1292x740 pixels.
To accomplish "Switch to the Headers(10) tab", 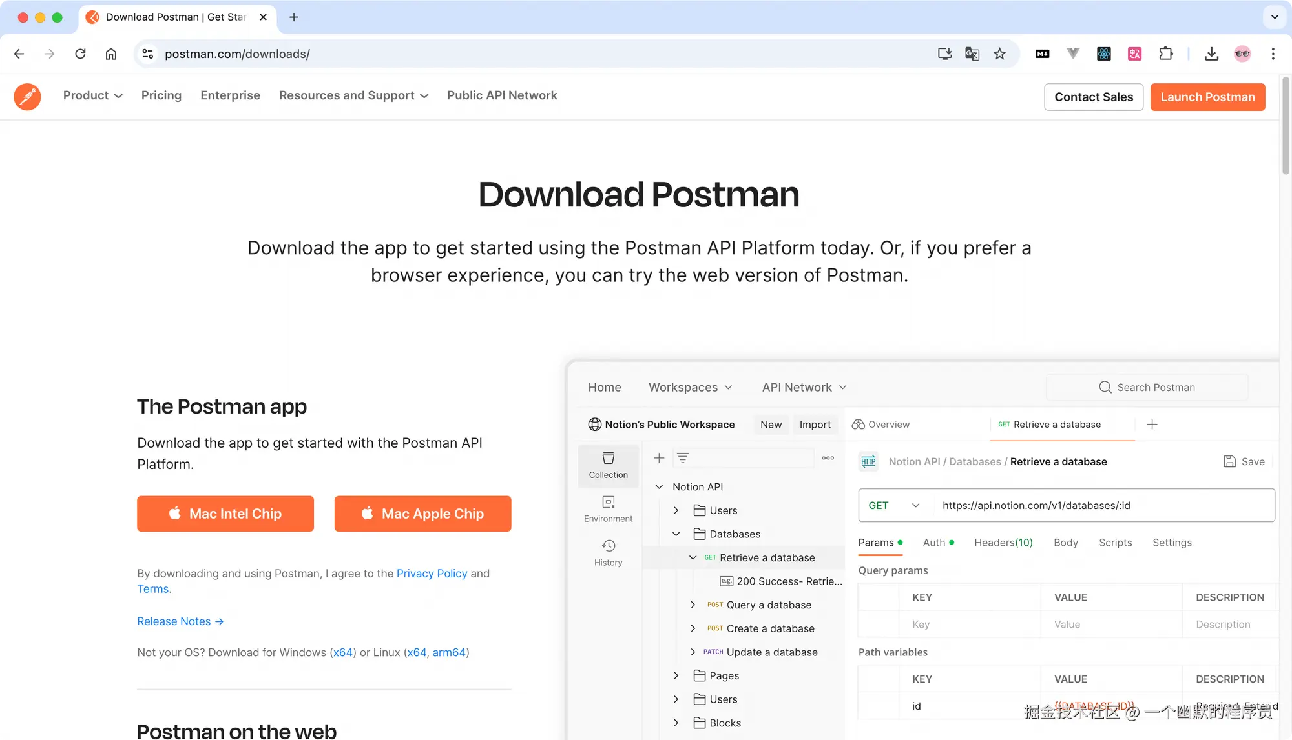I will point(1003,543).
